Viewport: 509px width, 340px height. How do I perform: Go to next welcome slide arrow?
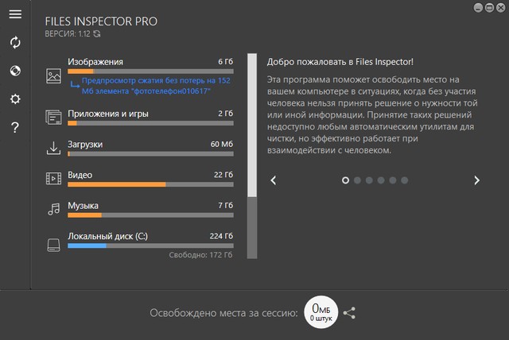point(476,180)
